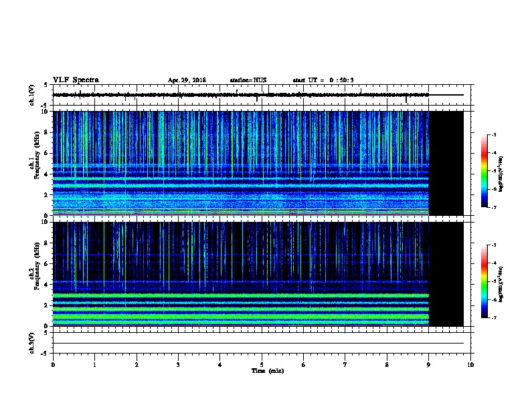Click the "6" kHz tick of ch.2 spectrogram
Screen dimensions: 530x409
pyautogui.click(x=46, y=264)
